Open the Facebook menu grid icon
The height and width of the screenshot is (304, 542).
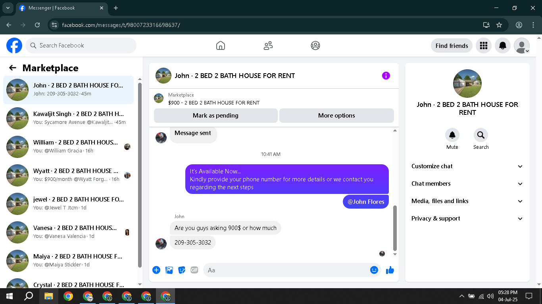(483, 46)
